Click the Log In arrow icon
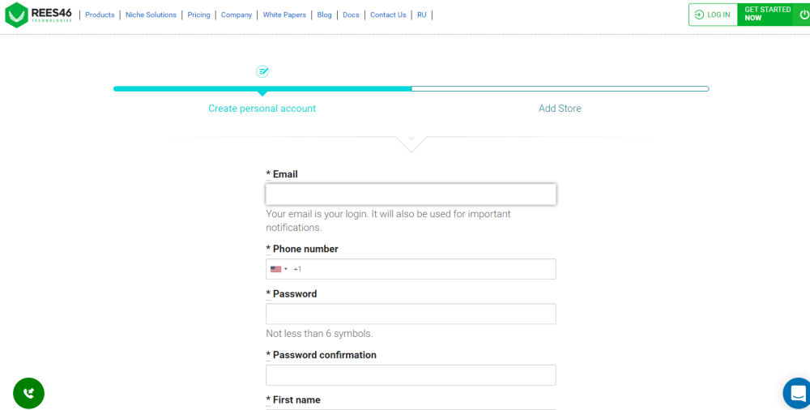This screenshot has width=810, height=410. (x=699, y=15)
